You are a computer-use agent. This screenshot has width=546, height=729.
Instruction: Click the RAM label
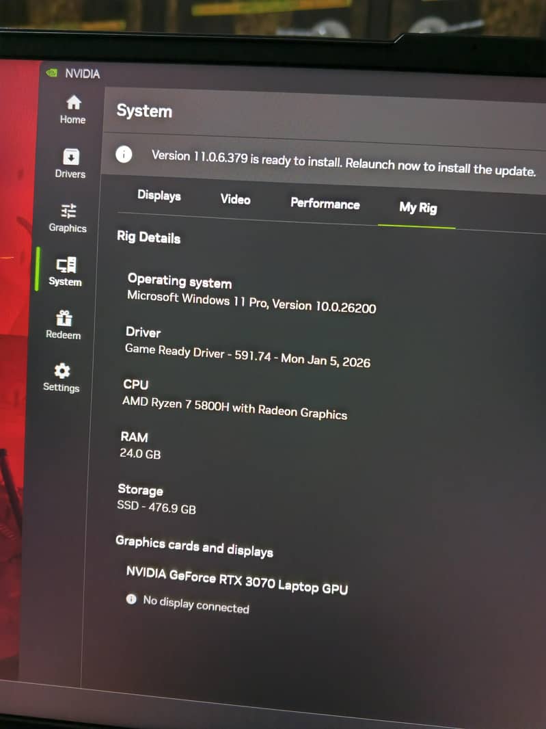[x=135, y=437]
